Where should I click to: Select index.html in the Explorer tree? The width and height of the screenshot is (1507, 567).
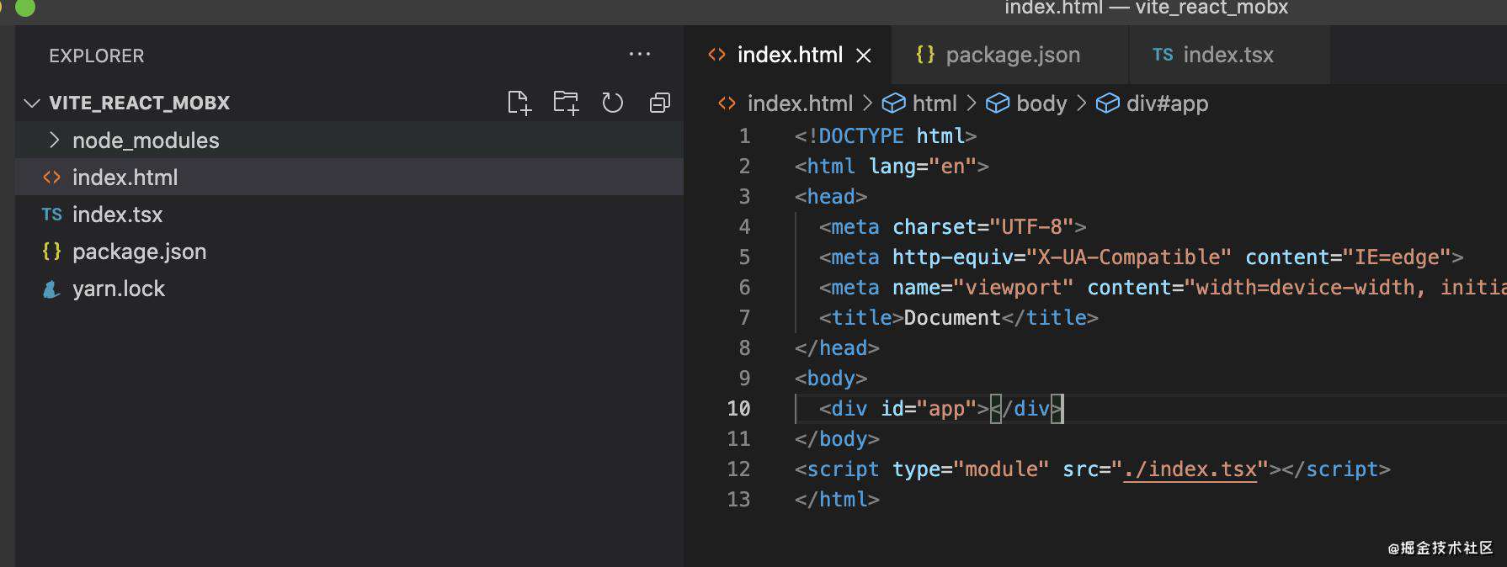pyautogui.click(x=349, y=178)
